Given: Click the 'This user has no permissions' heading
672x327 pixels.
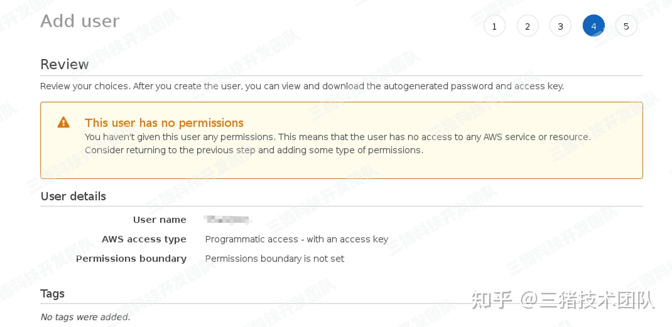Looking at the screenshot, I should point(164,123).
